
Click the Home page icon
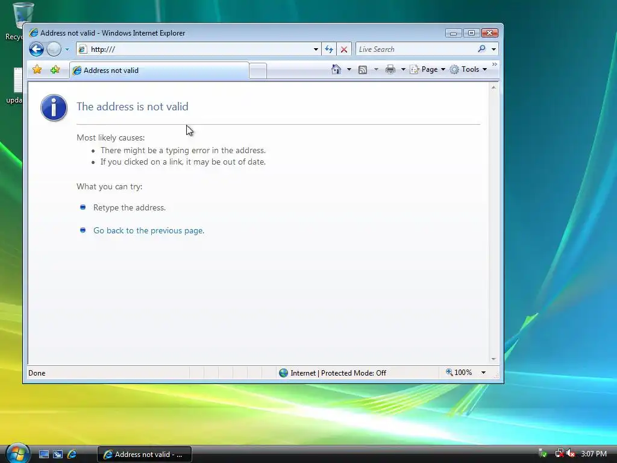(336, 69)
